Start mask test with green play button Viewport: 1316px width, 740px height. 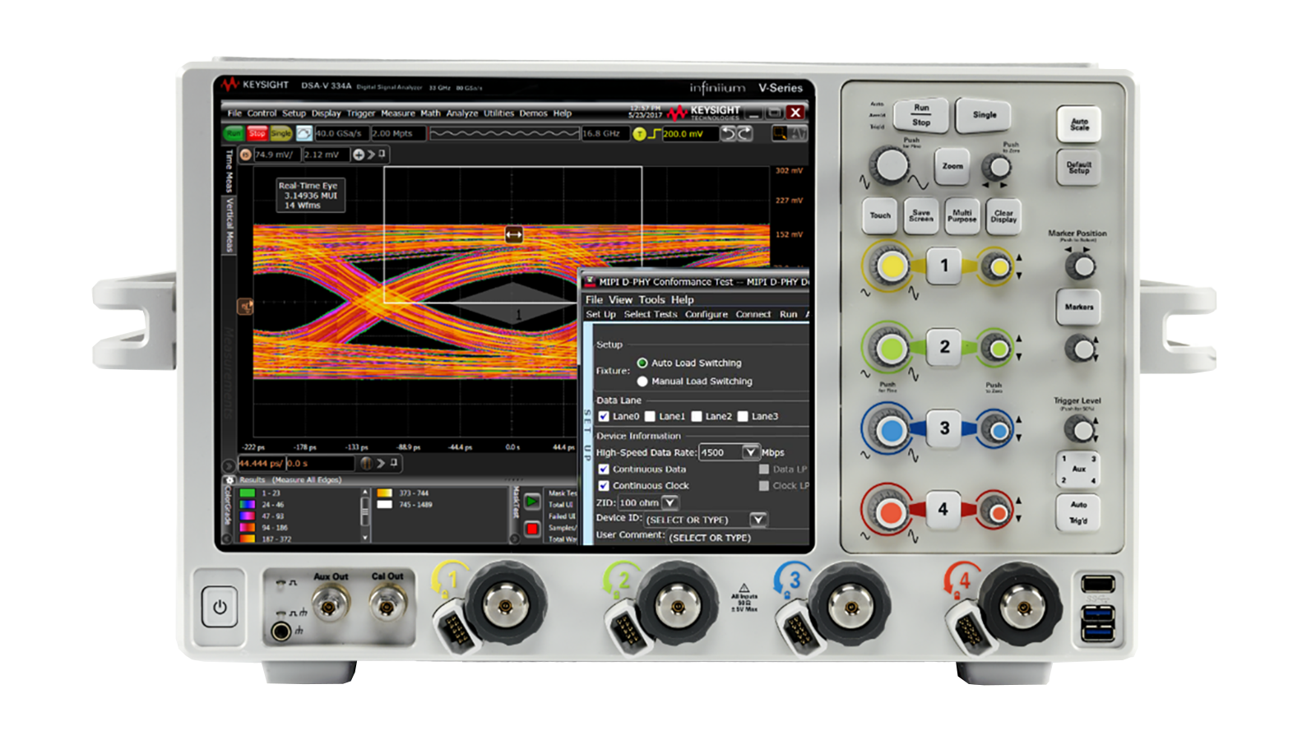(532, 501)
